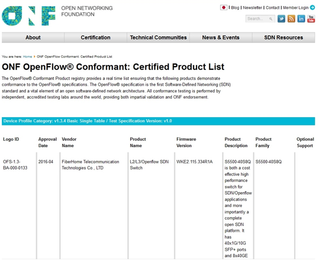Click the magnifier icon in search box

271,19
